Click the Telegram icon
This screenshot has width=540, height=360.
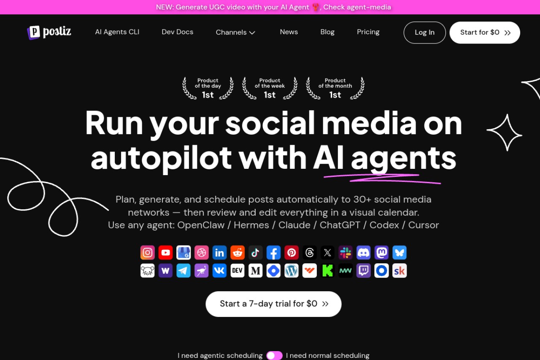184,271
